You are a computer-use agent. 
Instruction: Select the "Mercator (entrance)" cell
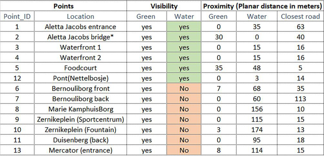80,151
